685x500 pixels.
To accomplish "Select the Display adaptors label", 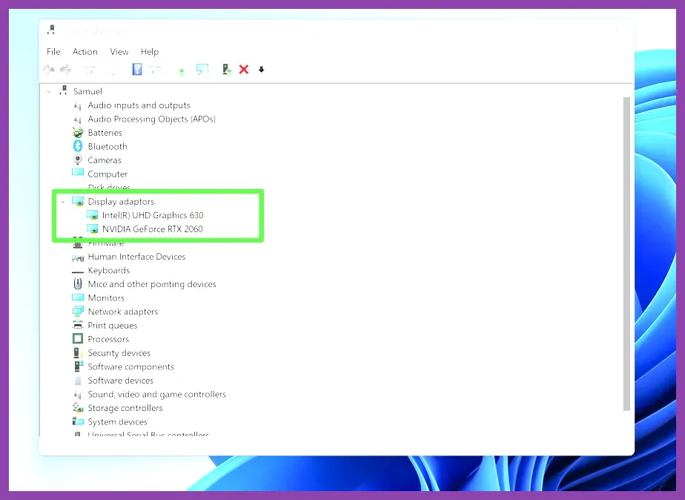I will click(x=121, y=202).
